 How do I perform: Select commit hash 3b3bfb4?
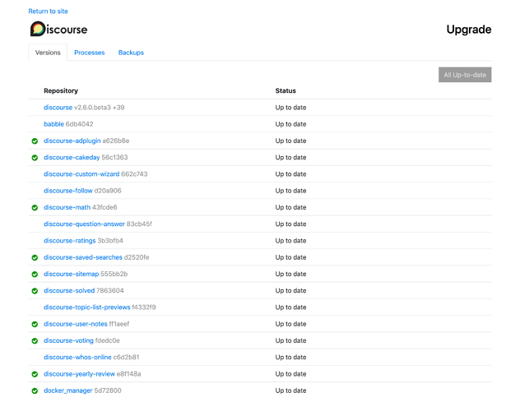[110, 241]
